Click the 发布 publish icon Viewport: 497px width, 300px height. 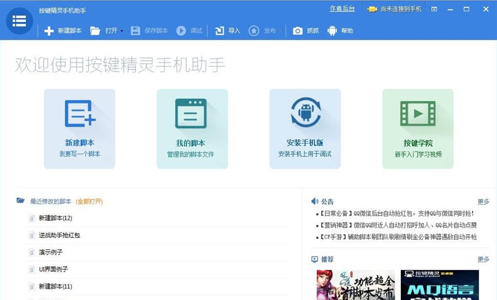(253, 31)
